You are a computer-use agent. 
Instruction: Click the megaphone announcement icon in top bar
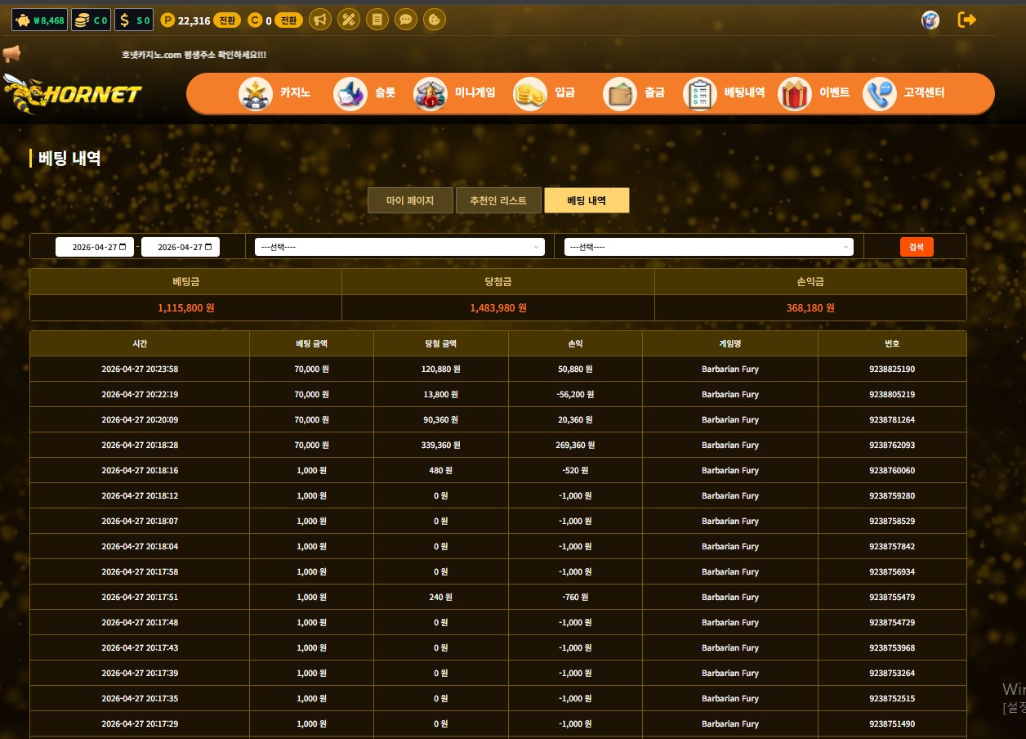click(320, 20)
